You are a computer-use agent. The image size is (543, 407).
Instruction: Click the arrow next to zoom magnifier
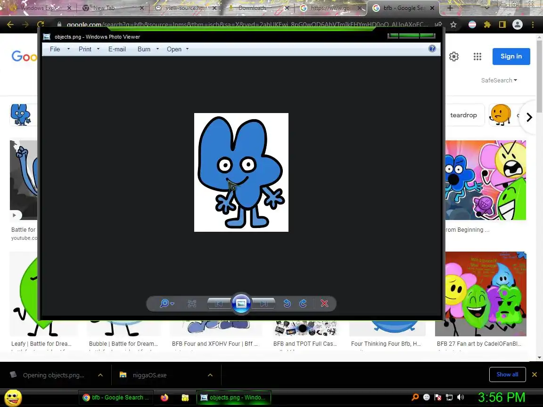click(173, 304)
